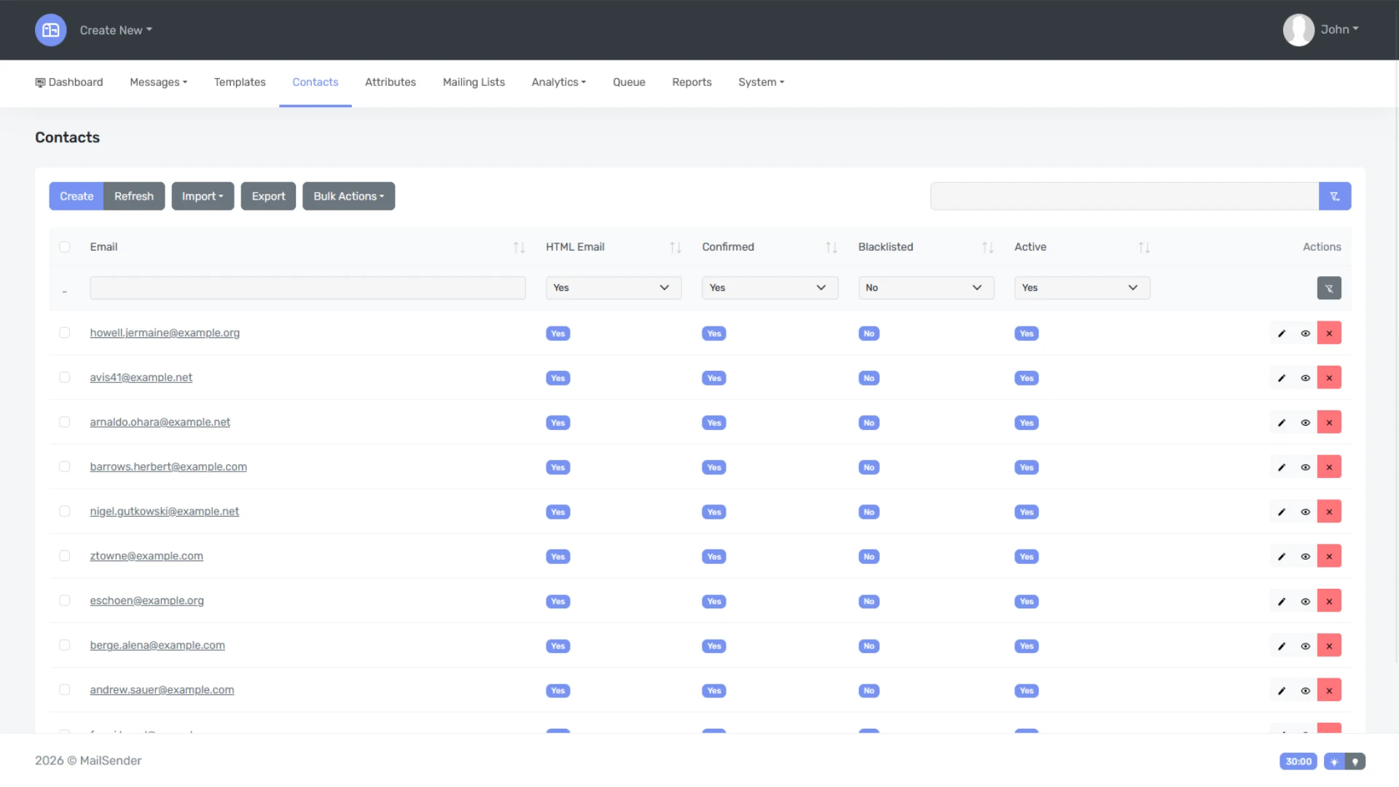Open eschoen@example.org contact link
Screen dimensions: 1399x787
click(146, 600)
